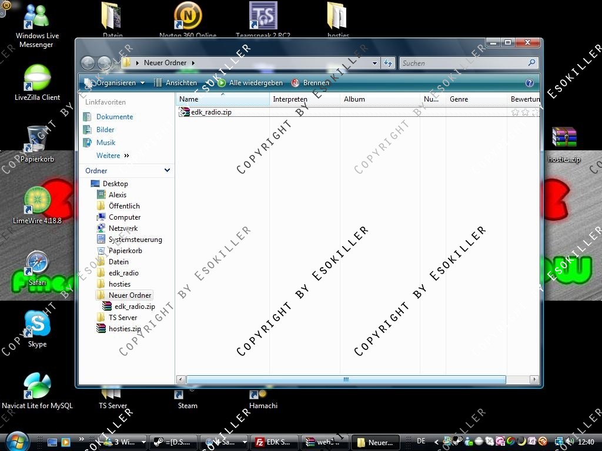
Task: Expand the address bar history dropdown
Action: (x=374, y=63)
